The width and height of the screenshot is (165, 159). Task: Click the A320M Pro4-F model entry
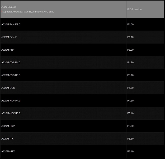click(9, 37)
